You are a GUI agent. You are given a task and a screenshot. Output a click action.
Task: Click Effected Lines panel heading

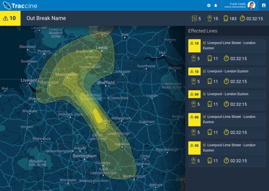202,31
